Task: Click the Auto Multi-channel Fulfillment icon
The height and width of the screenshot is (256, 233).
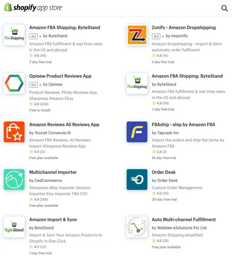Action: (x=137, y=227)
